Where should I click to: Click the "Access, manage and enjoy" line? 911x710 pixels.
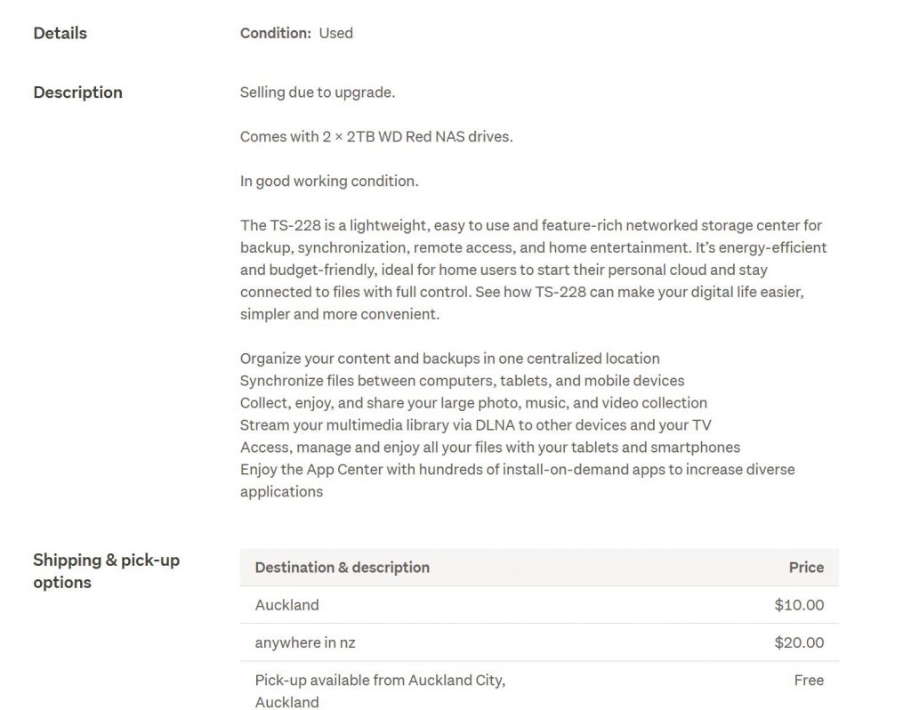pyautogui.click(x=489, y=448)
